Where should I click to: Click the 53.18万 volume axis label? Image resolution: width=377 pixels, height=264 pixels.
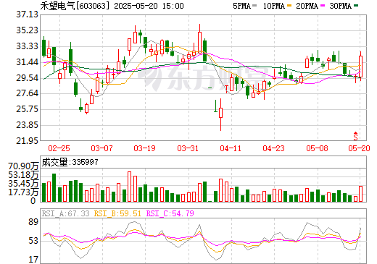[x=23, y=175]
